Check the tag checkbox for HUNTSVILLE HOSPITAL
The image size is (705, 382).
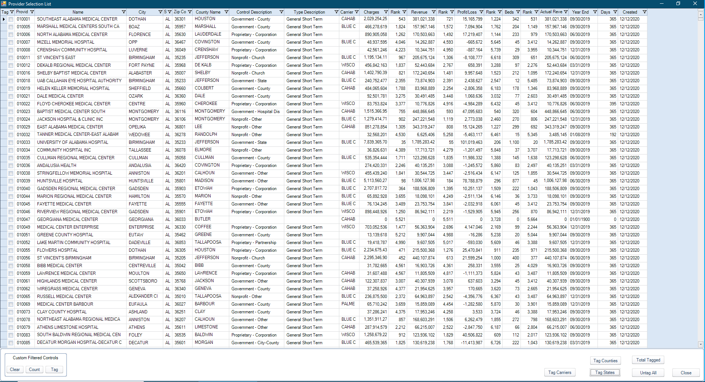coord(11,181)
